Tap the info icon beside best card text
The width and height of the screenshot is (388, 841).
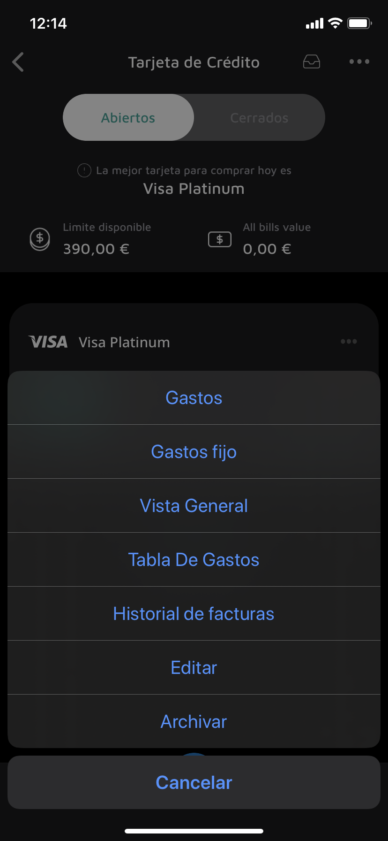coord(84,170)
